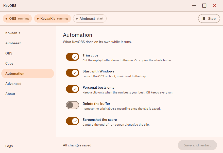Viewport: 223px width, 153px height.
Task: Click the Aimbeast status dot
Action: (x=77, y=18)
